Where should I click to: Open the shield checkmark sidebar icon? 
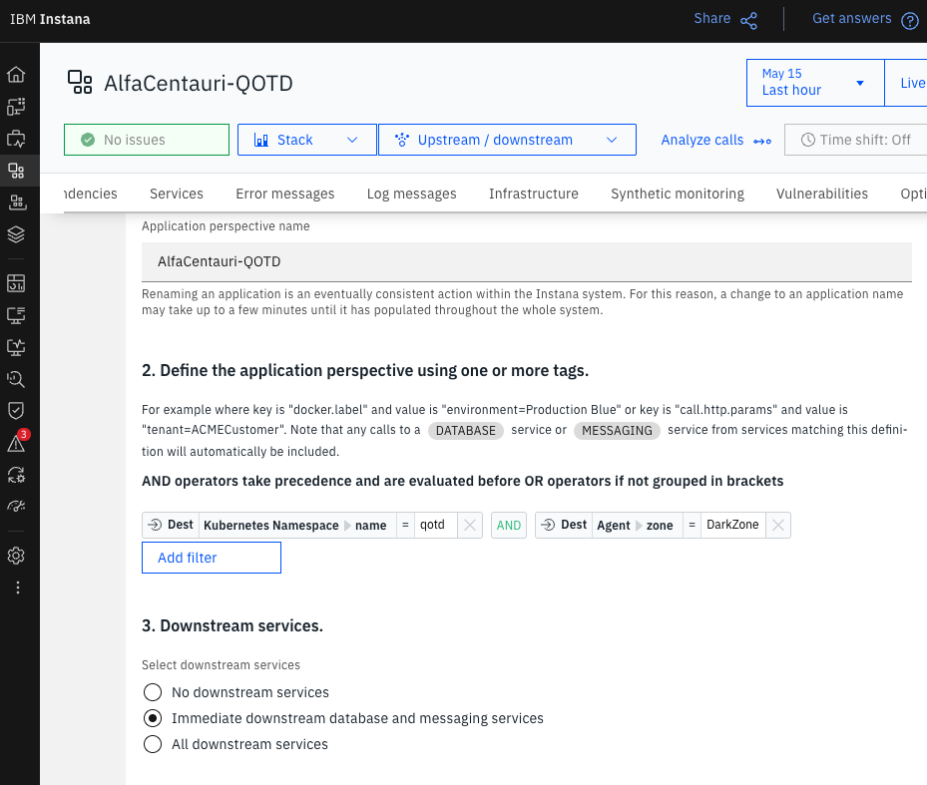(16, 411)
